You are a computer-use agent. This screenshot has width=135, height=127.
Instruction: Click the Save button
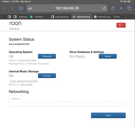click(108, 115)
